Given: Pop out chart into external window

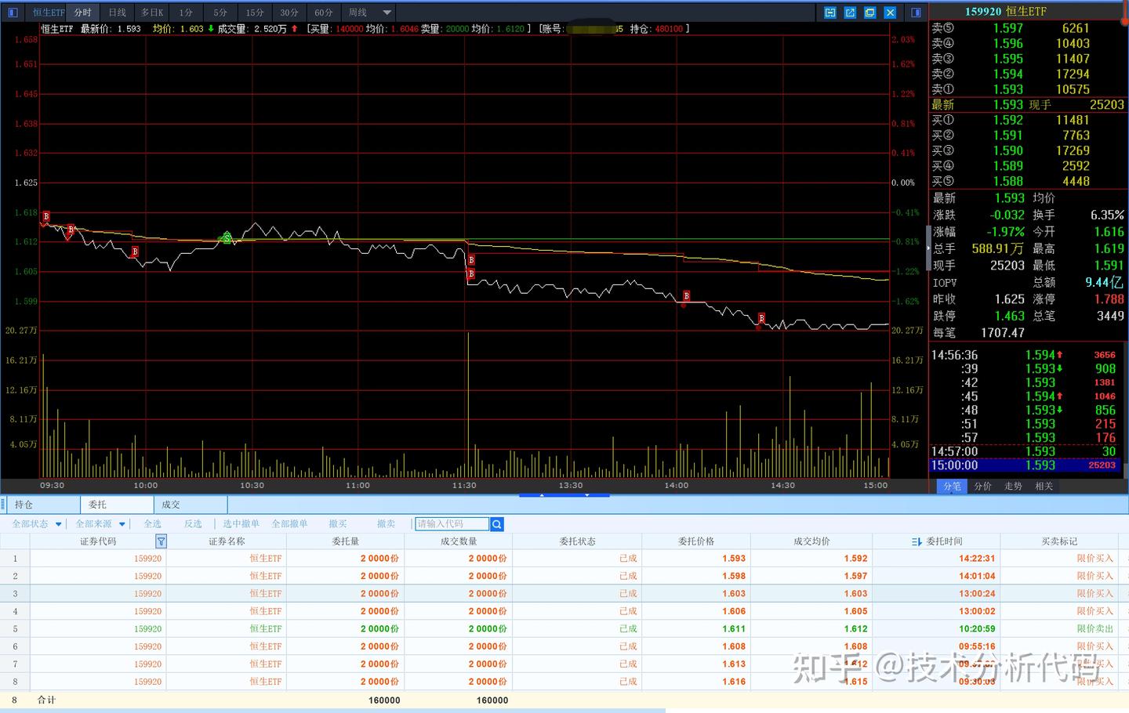Looking at the screenshot, I should click(x=850, y=13).
